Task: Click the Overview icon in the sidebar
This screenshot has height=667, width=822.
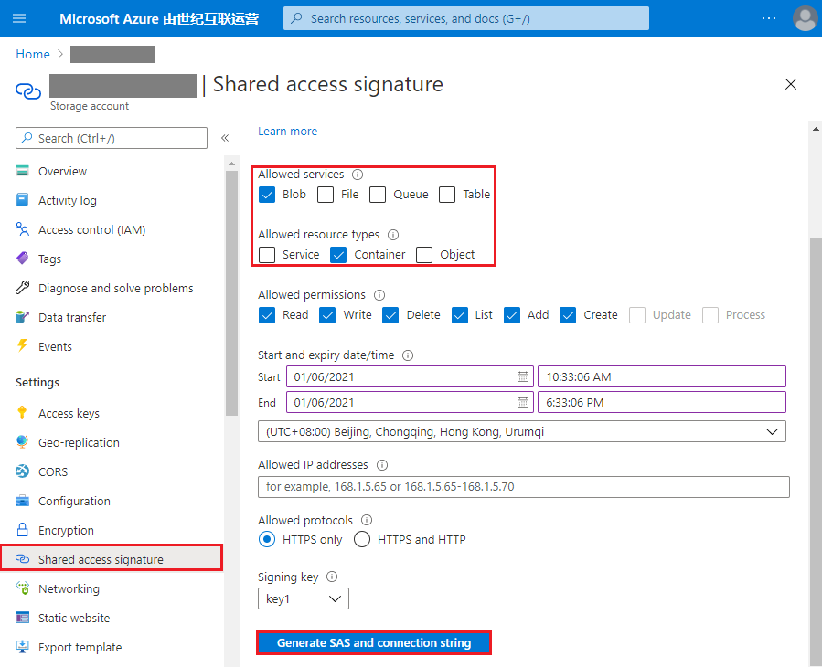Action: point(22,171)
